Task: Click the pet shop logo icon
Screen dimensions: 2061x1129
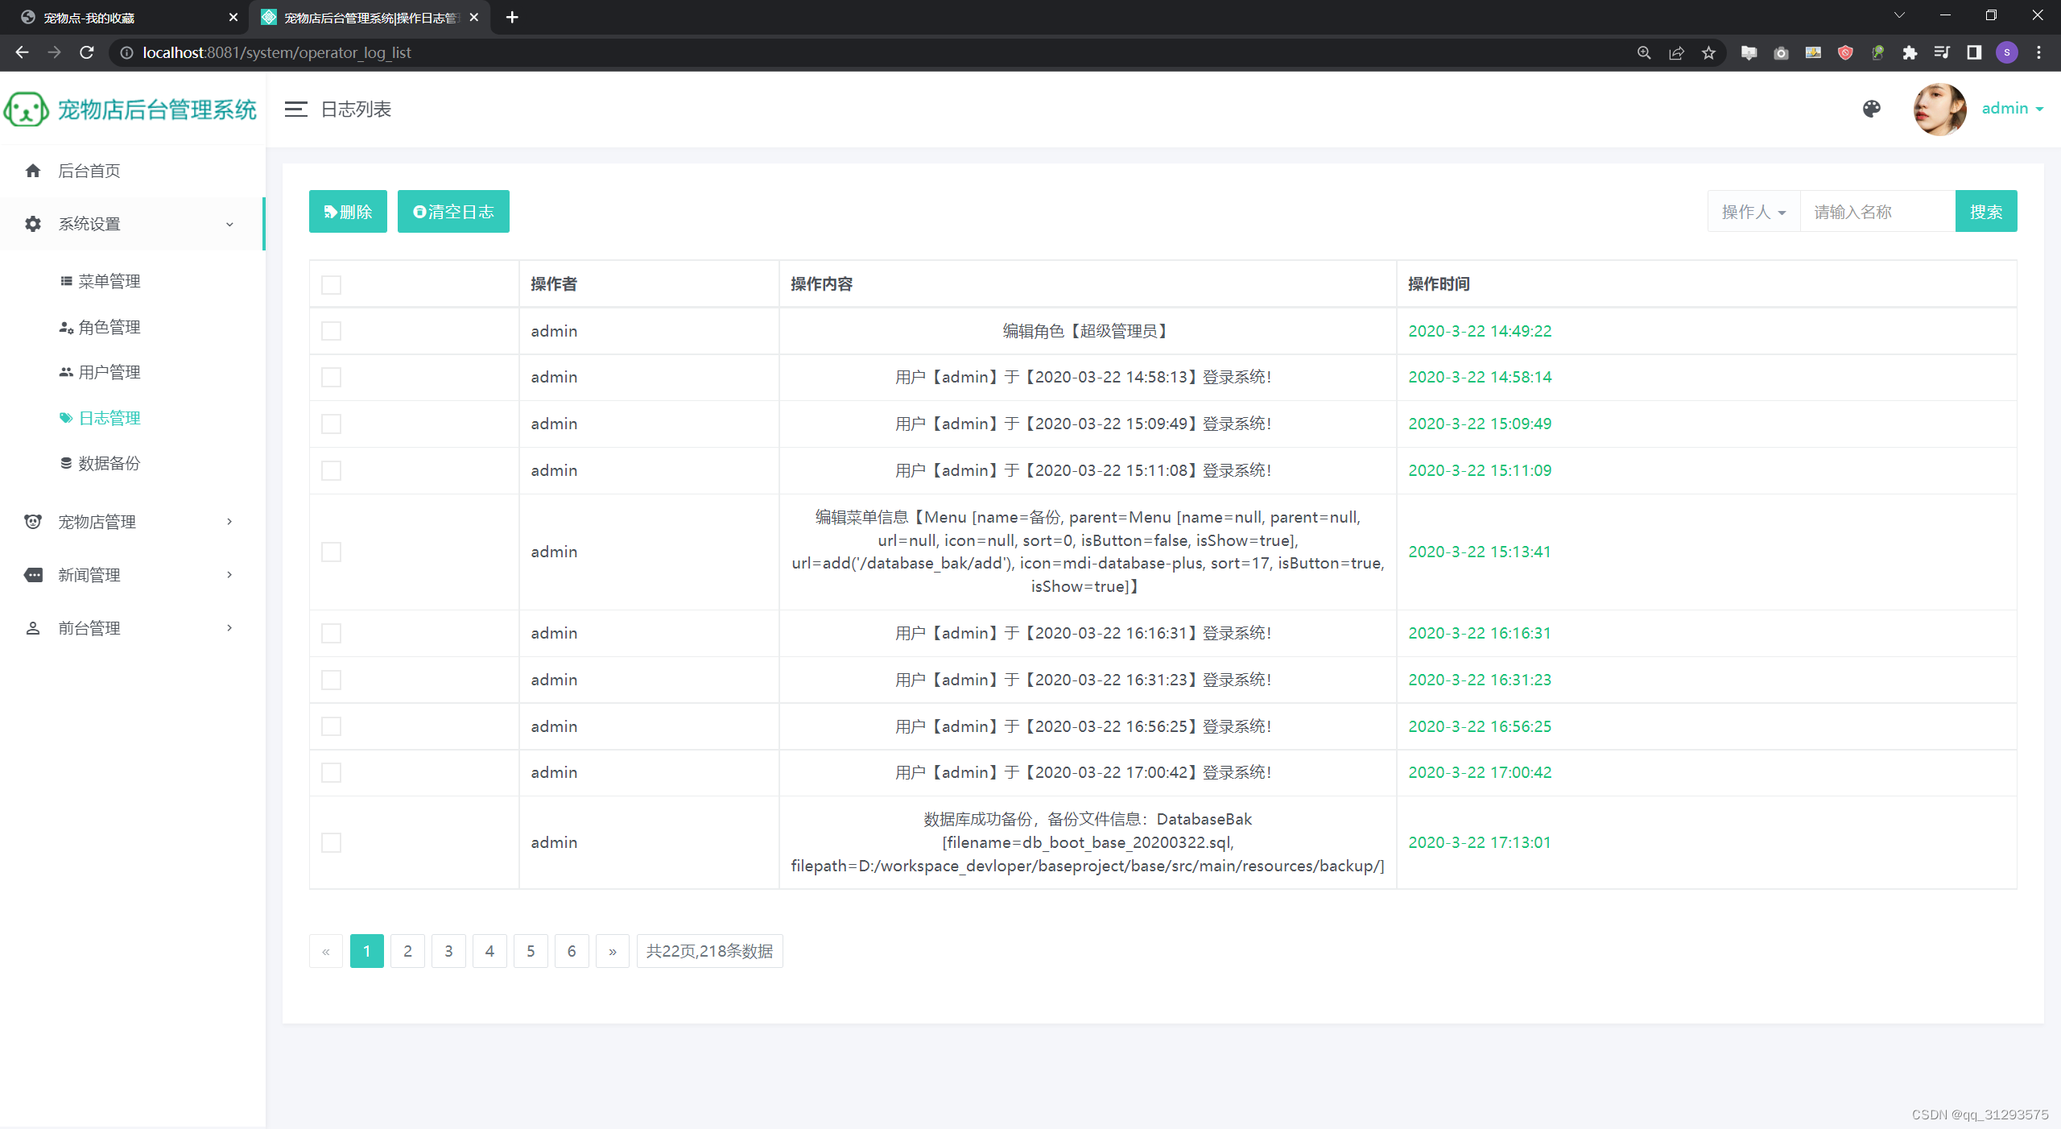Action: point(27,110)
